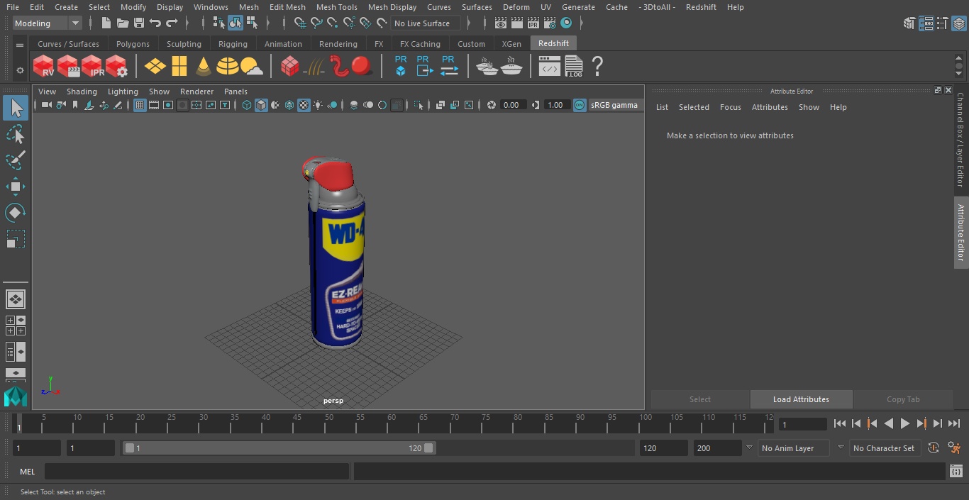Select the Paint Selection tool
Screen dimensions: 969x500
[16, 160]
